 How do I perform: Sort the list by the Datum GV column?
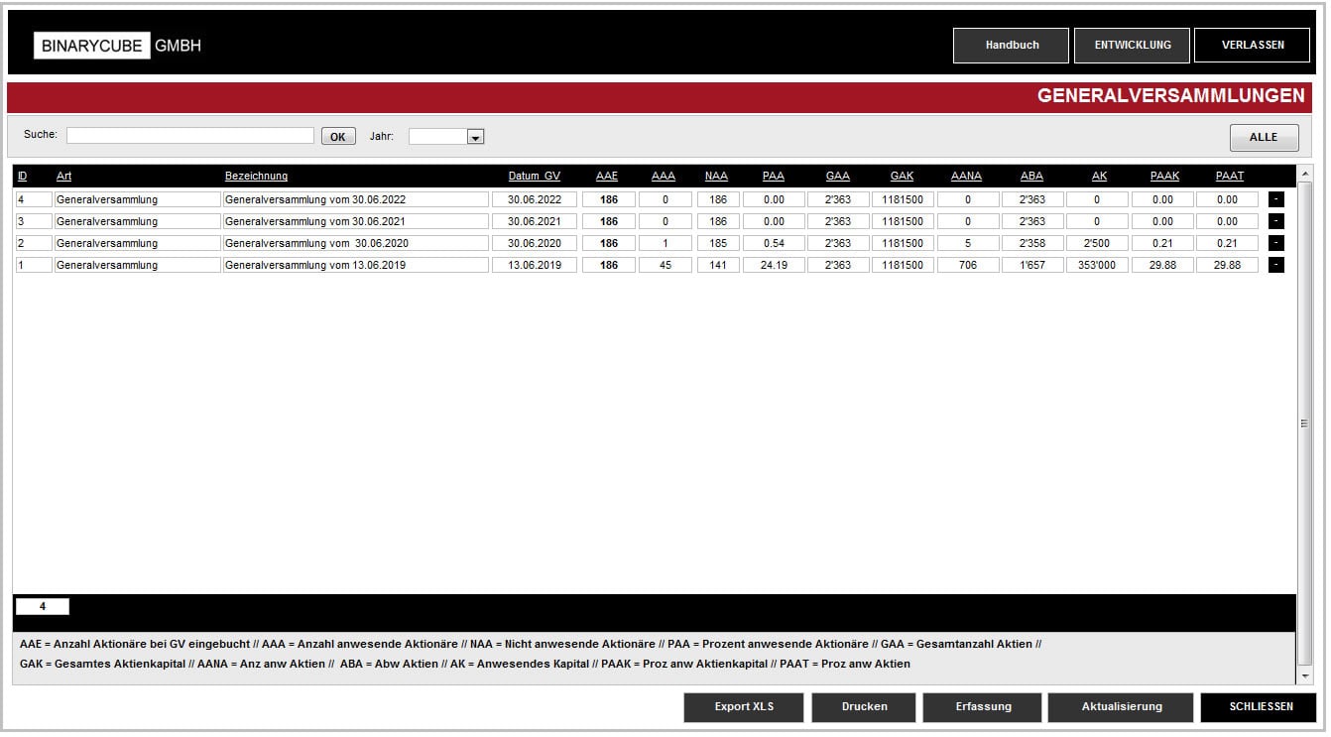tap(534, 176)
